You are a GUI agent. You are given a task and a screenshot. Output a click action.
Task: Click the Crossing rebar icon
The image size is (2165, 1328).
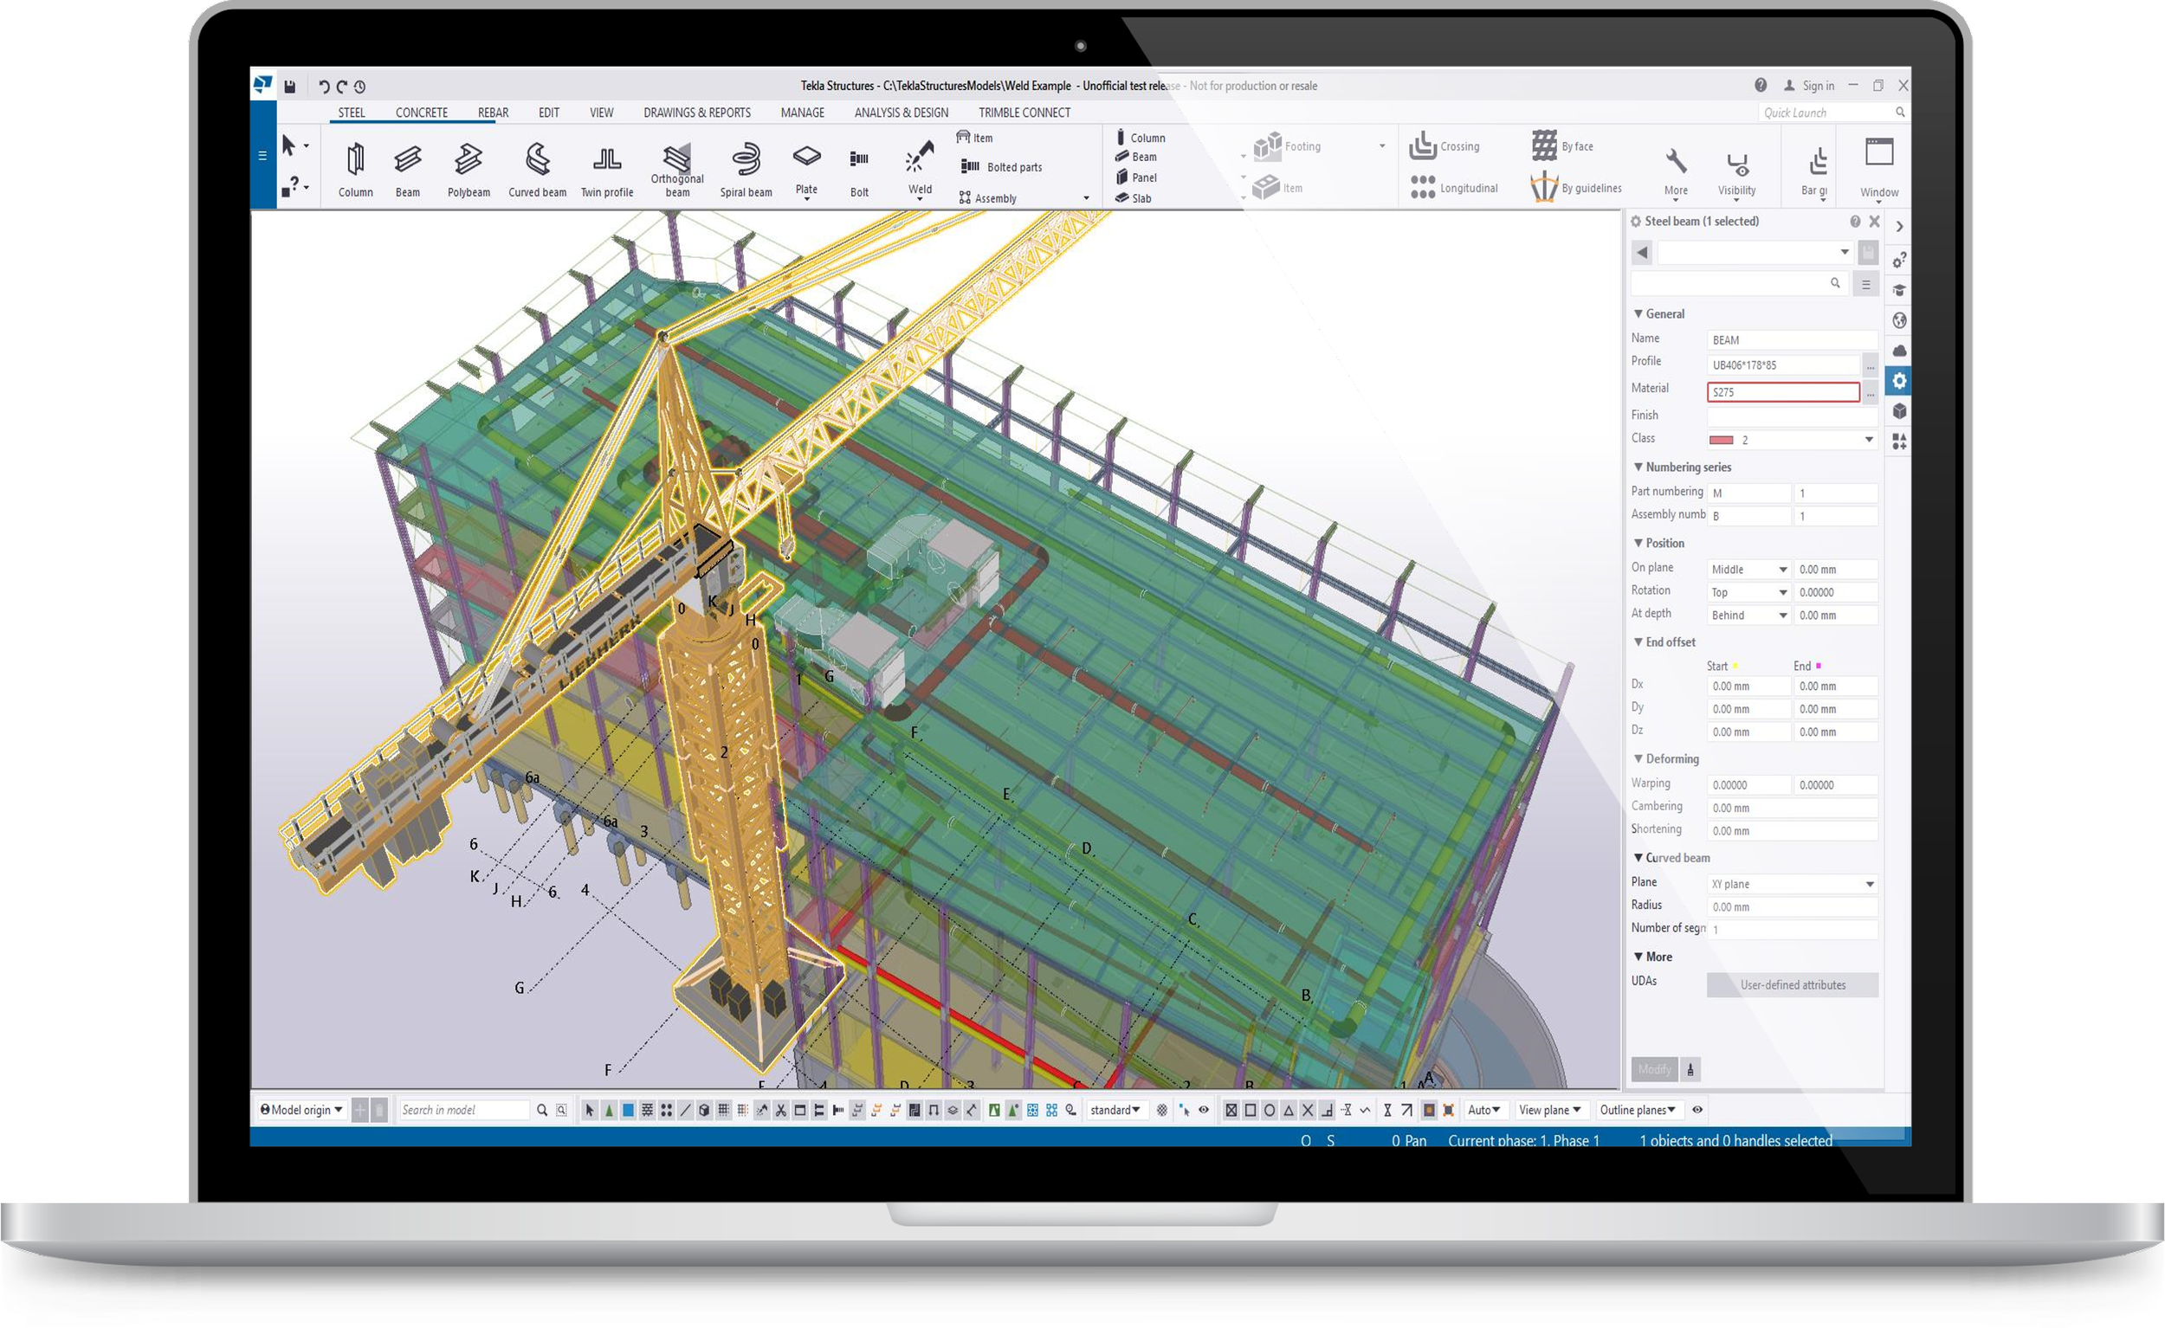coord(1423,145)
